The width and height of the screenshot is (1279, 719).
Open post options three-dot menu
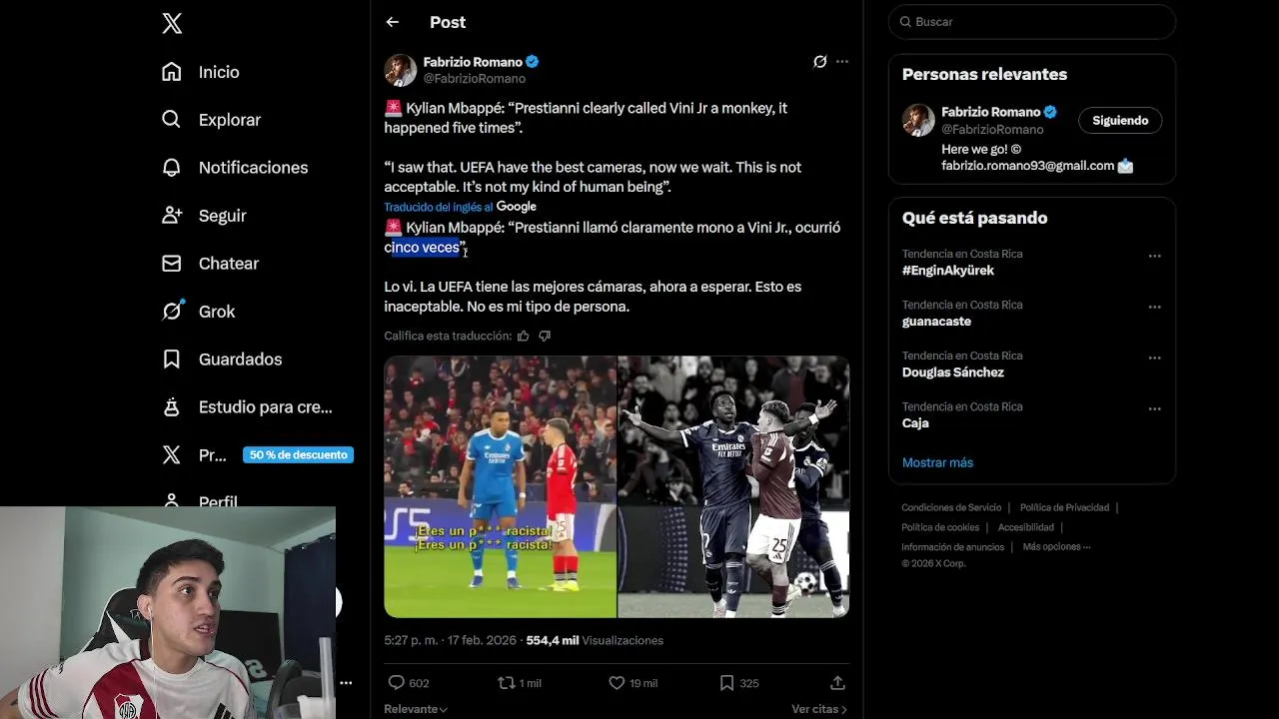[x=842, y=62]
